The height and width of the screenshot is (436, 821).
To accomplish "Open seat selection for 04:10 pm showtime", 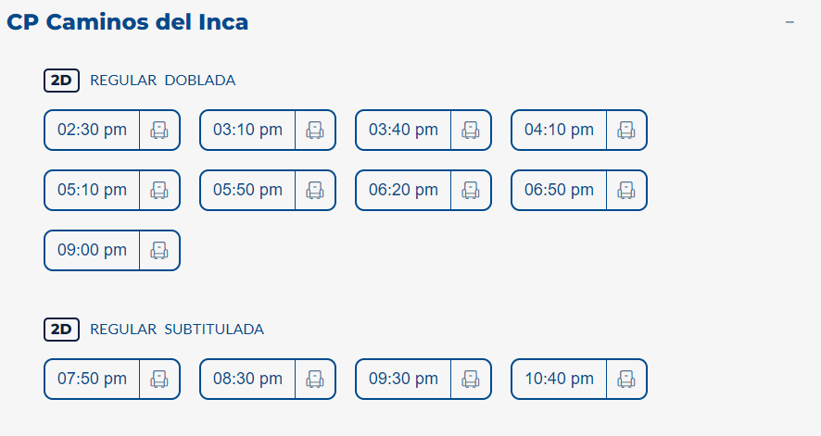I will point(626,131).
